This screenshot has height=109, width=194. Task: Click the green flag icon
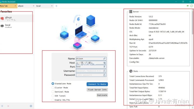188,6
